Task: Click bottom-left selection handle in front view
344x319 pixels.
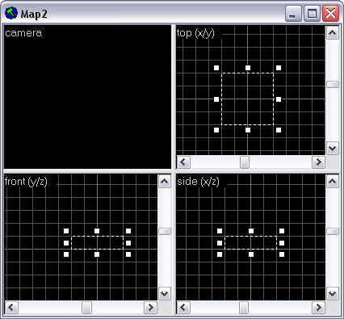Action: point(66,254)
